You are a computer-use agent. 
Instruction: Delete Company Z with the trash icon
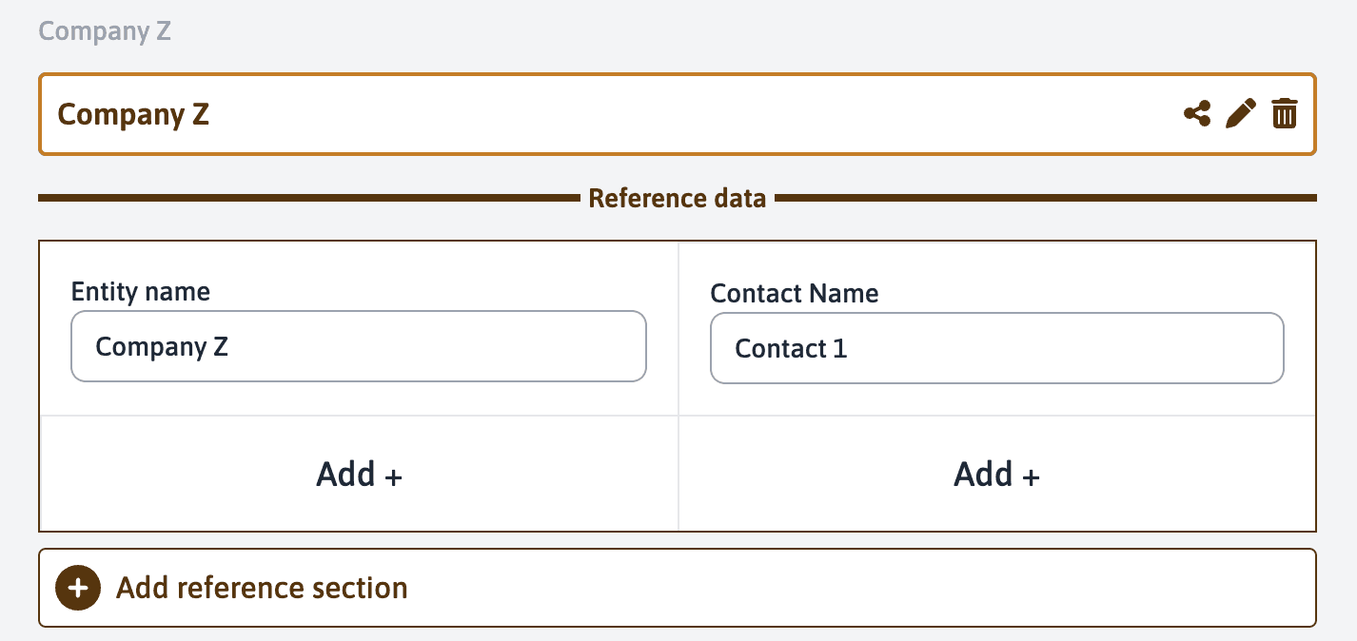pos(1285,114)
